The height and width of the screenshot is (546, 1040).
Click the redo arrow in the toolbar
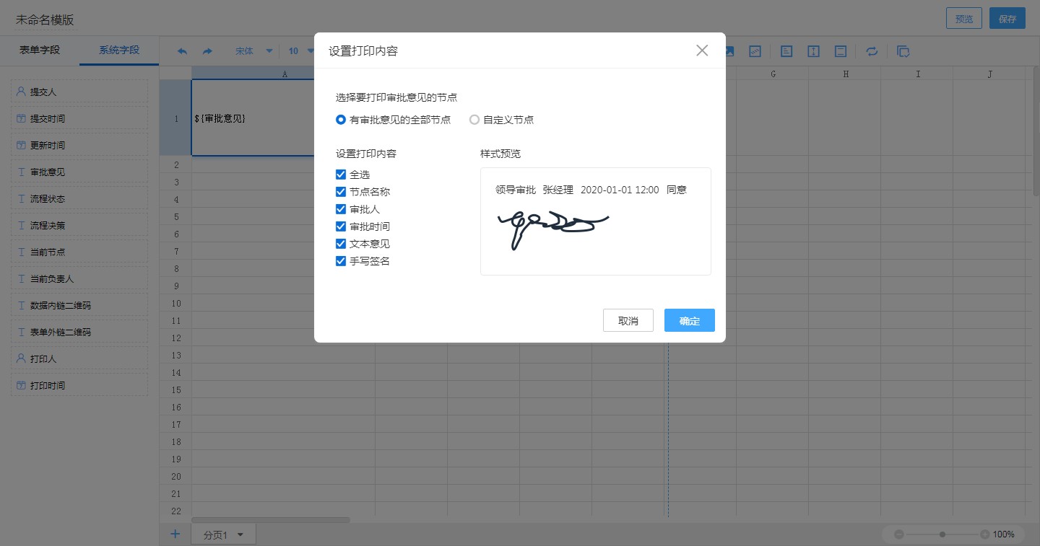(x=207, y=51)
